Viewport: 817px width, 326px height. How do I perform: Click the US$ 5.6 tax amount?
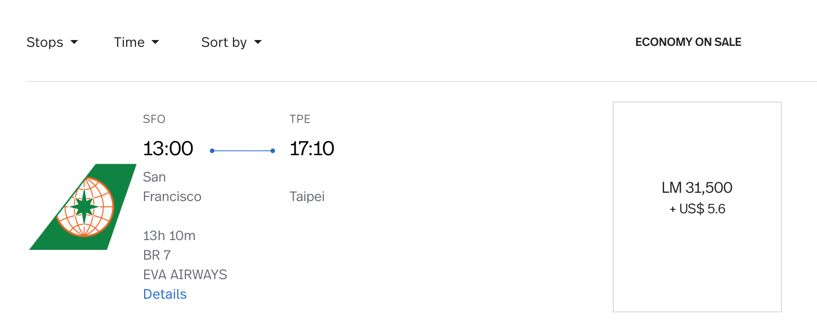(702, 209)
